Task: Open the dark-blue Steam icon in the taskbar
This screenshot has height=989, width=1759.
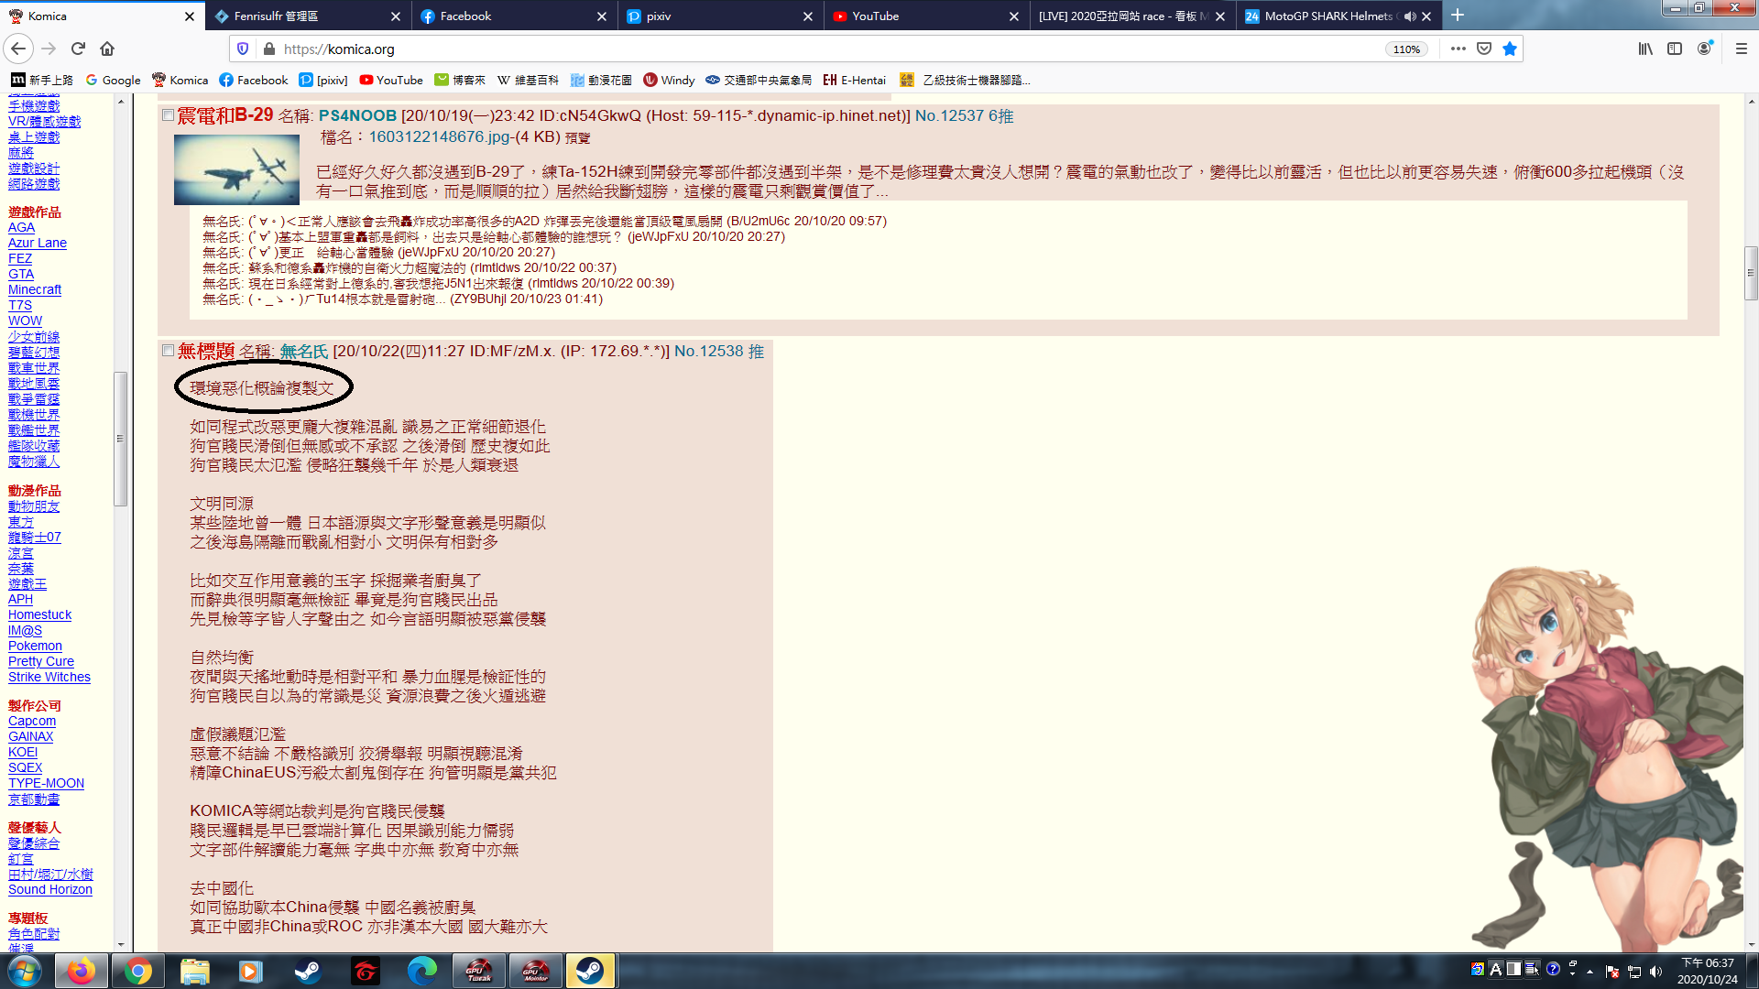Action: click(x=308, y=971)
